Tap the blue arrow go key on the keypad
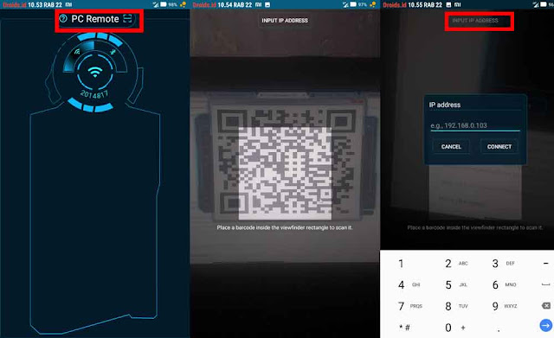Viewport: 554px width, 338px height. point(546,325)
